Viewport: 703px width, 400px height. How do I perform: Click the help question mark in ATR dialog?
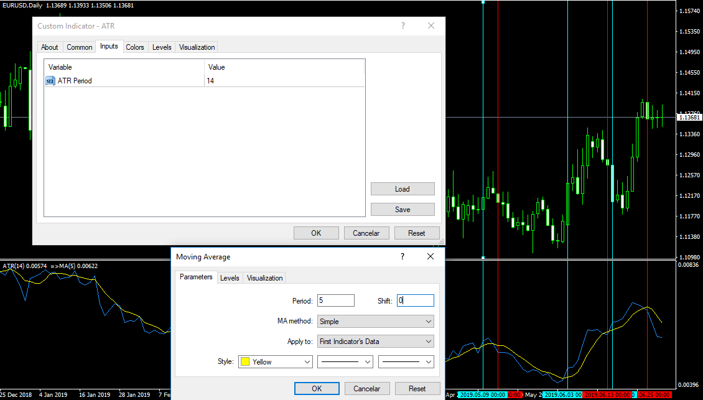pyautogui.click(x=403, y=26)
